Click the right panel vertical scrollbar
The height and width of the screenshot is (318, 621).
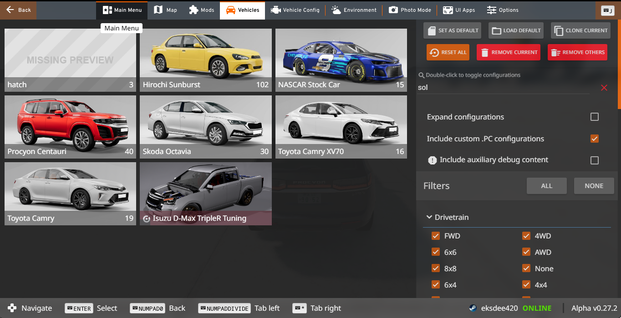click(619, 64)
